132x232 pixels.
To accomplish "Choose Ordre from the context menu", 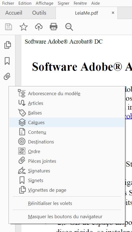I will 67,151.
